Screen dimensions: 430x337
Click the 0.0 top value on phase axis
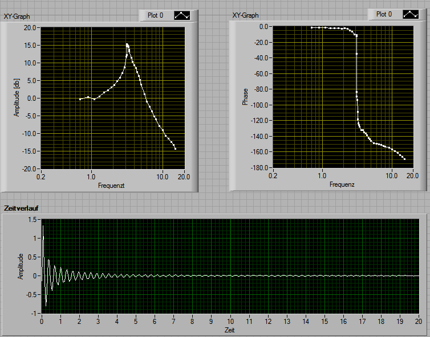[264, 27]
